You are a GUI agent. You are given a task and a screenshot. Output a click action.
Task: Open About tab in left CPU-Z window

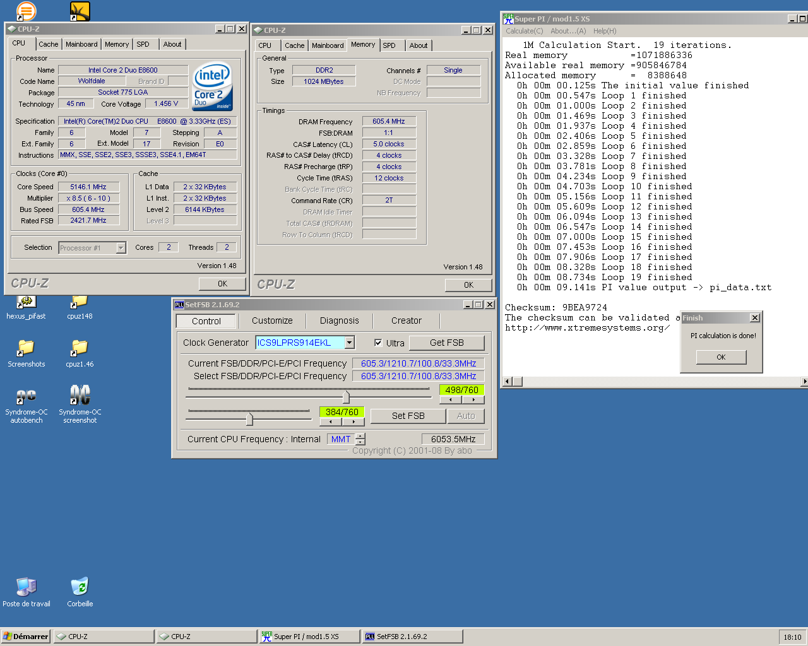pyautogui.click(x=172, y=44)
